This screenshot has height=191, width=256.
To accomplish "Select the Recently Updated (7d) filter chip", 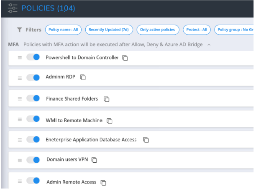I will click(109, 30).
